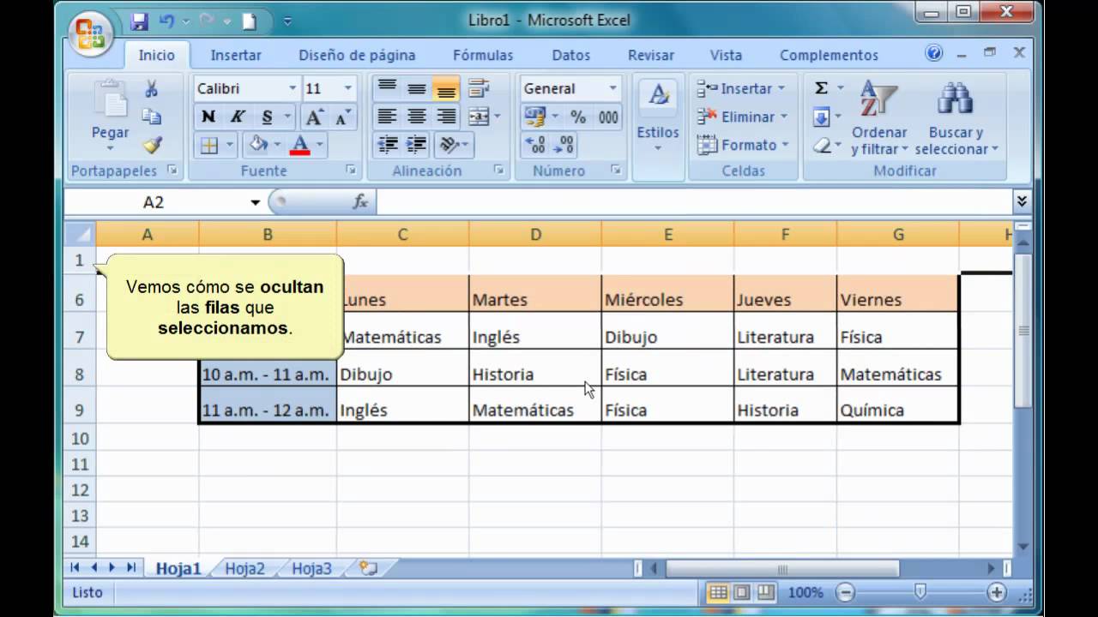Decrease the font size

coord(342,117)
